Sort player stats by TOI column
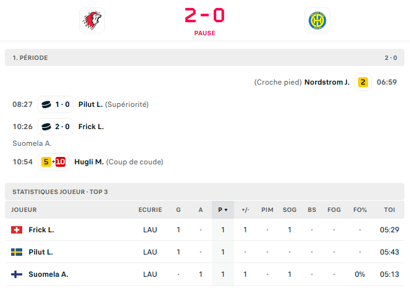Screen dimensions: 410x291 (x=389, y=210)
